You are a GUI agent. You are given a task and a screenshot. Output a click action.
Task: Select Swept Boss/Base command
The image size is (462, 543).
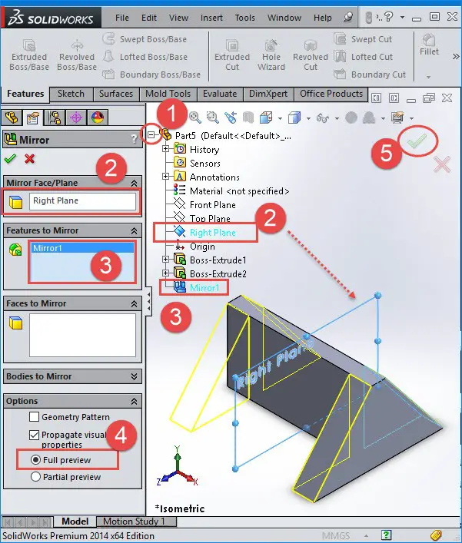click(x=145, y=39)
